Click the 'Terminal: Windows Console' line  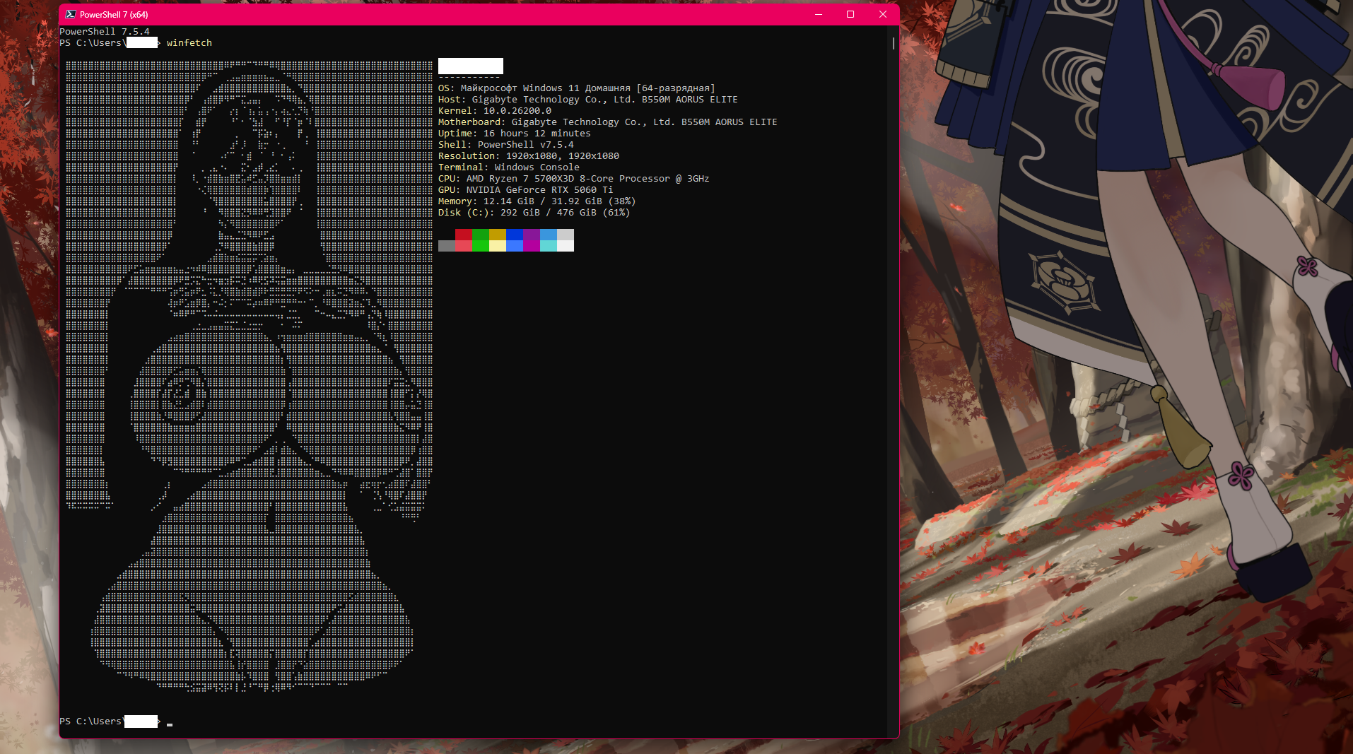pyautogui.click(x=509, y=167)
